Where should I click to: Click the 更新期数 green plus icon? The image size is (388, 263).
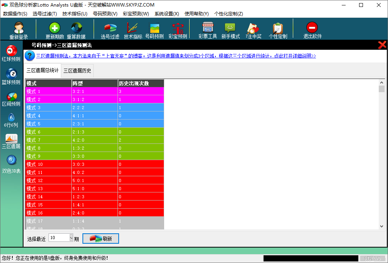[x=55, y=27]
